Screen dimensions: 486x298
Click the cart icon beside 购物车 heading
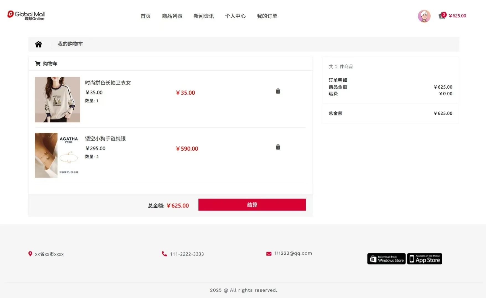tap(38, 63)
